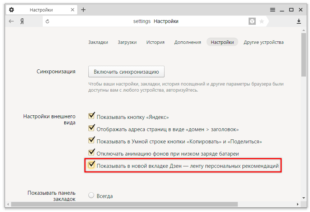
Task: Click the scroll down arrow
Action: click(x=304, y=198)
